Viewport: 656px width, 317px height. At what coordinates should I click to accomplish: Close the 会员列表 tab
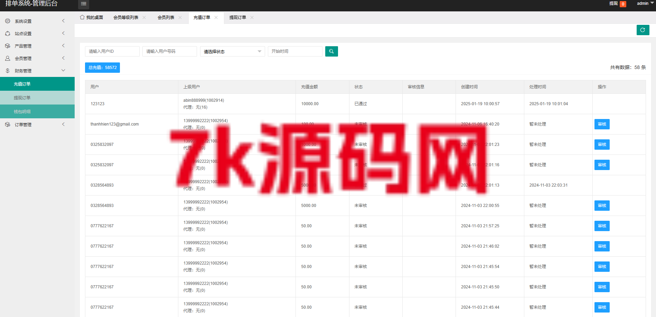tap(180, 18)
